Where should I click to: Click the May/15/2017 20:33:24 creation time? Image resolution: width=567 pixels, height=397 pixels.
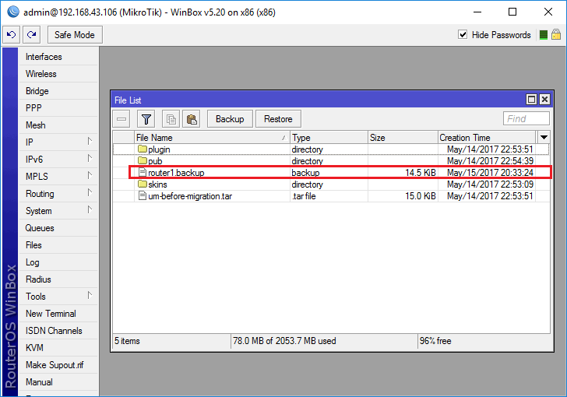tap(490, 173)
